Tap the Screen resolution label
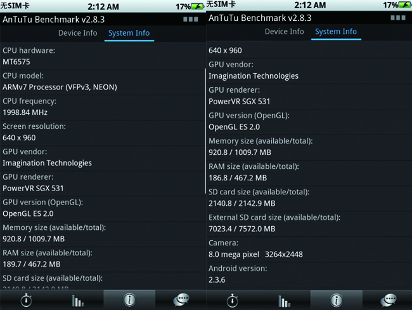Image resolution: width=412 pixels, height=310 pixels. click(x=34, y=126)
